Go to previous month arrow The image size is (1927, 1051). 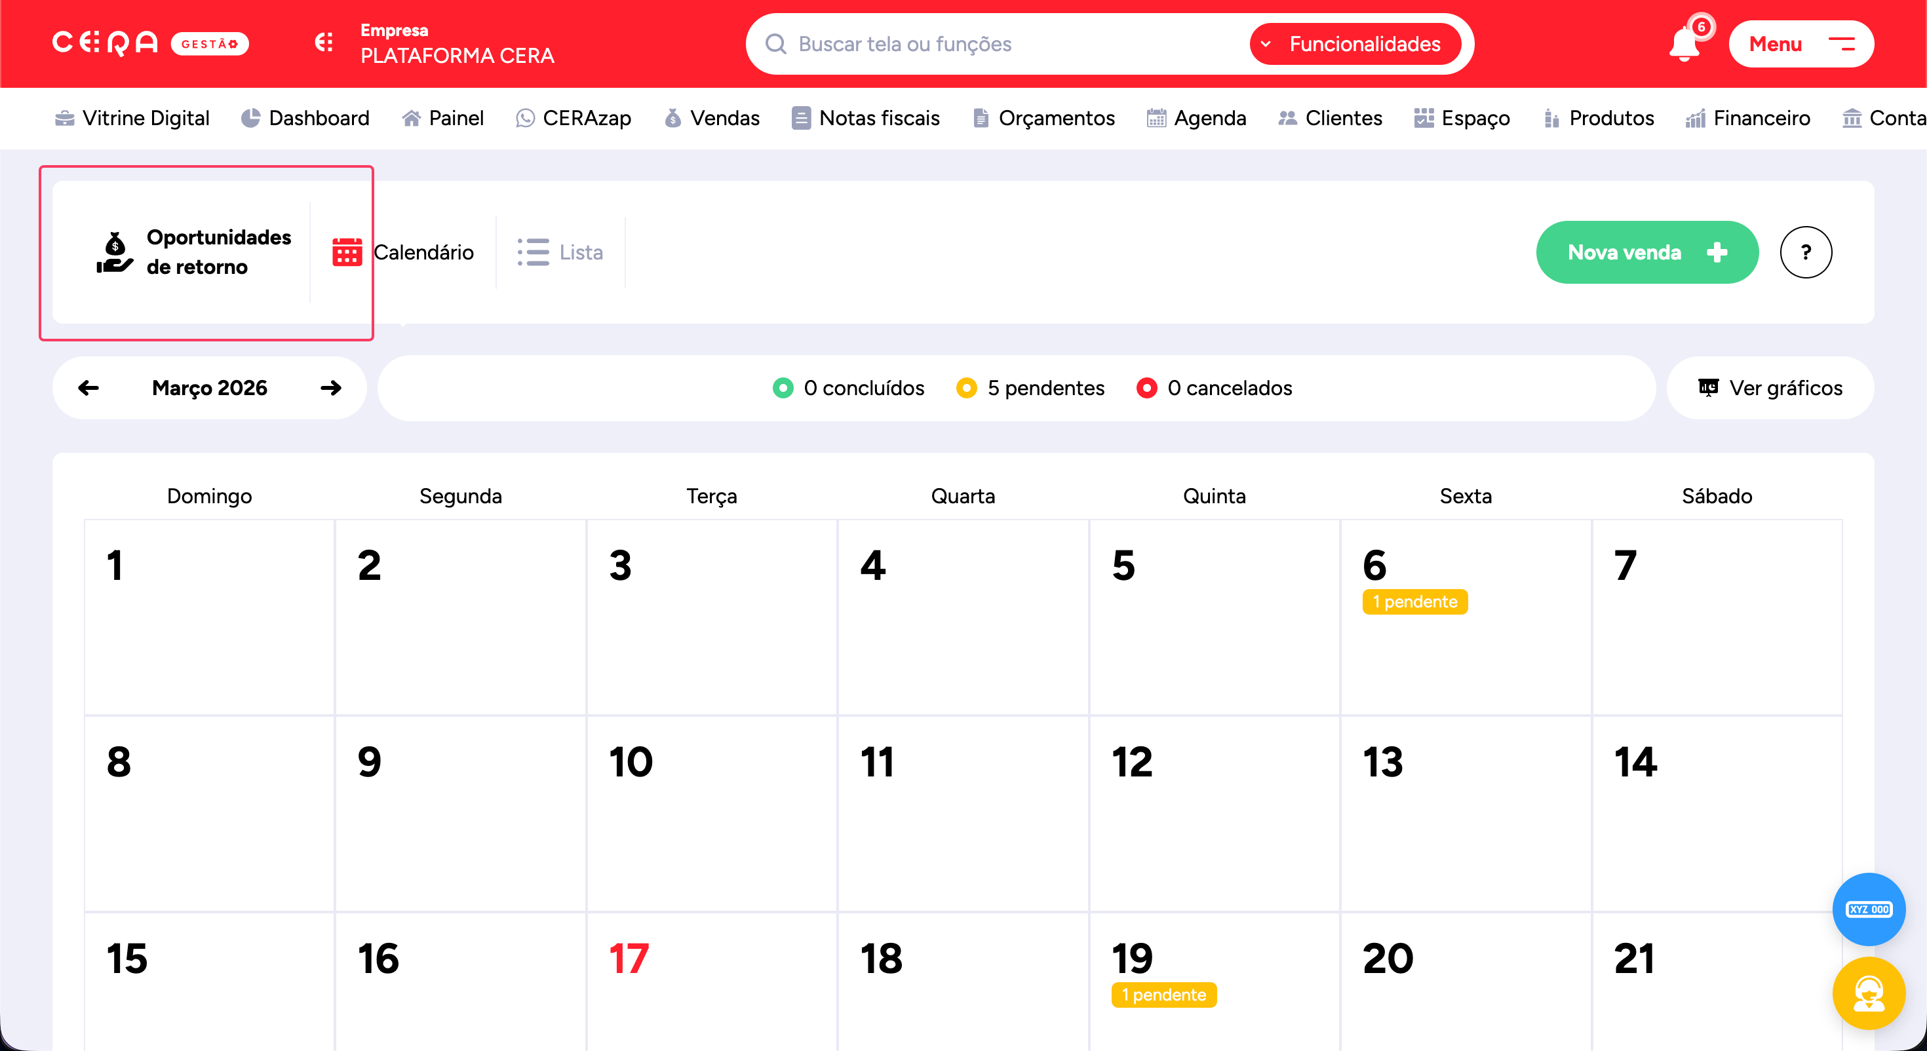(88, 387)
